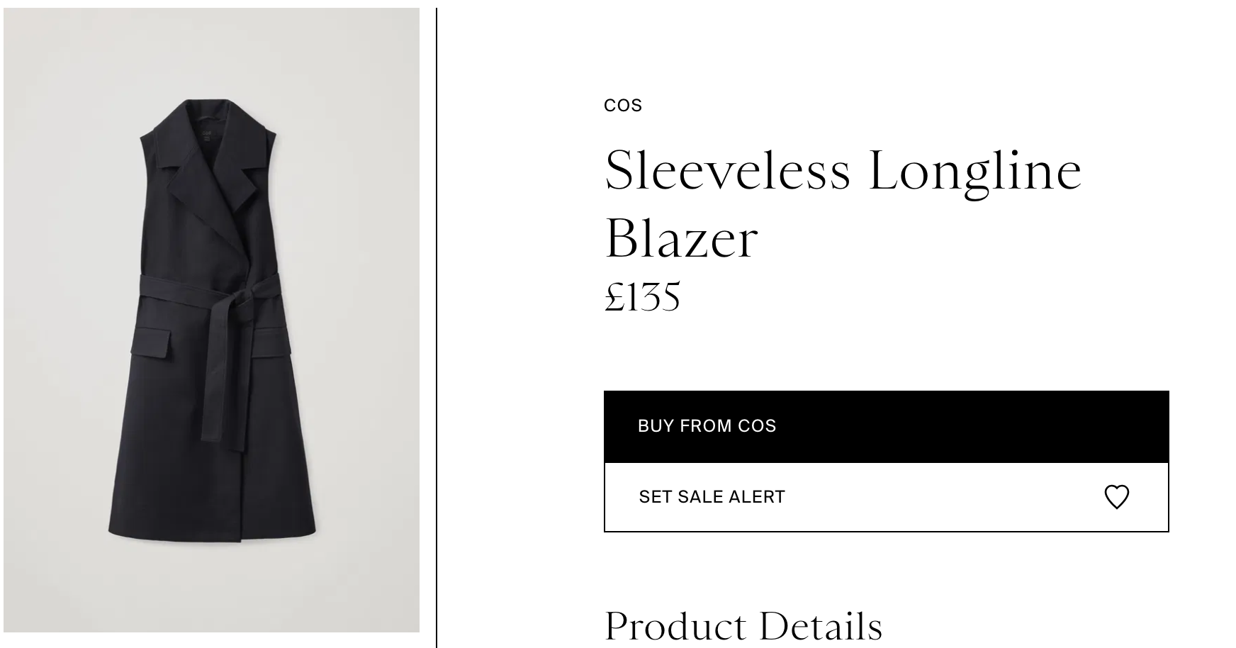Click the word "Details" in the heading
Screen dimensions: 1236x648
(x=821, y=626)
